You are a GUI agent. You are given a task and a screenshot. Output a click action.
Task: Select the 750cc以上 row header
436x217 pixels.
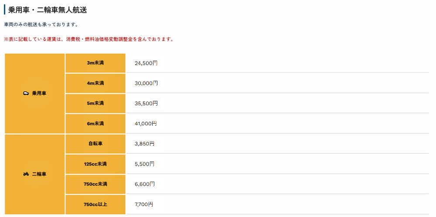click(95, 204)
